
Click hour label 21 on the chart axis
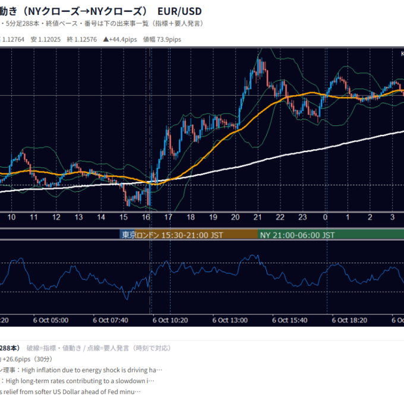(258, 217)
